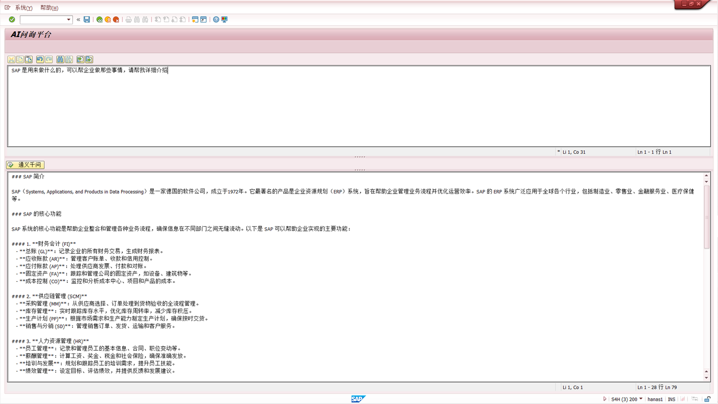Click the 'hanas1' server name in status bar
The height and width of the screenshot is (404, 718).
[x=655, y=399]
